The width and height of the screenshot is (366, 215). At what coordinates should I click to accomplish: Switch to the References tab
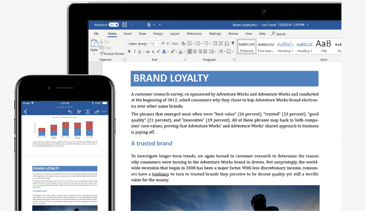[193, 34]
